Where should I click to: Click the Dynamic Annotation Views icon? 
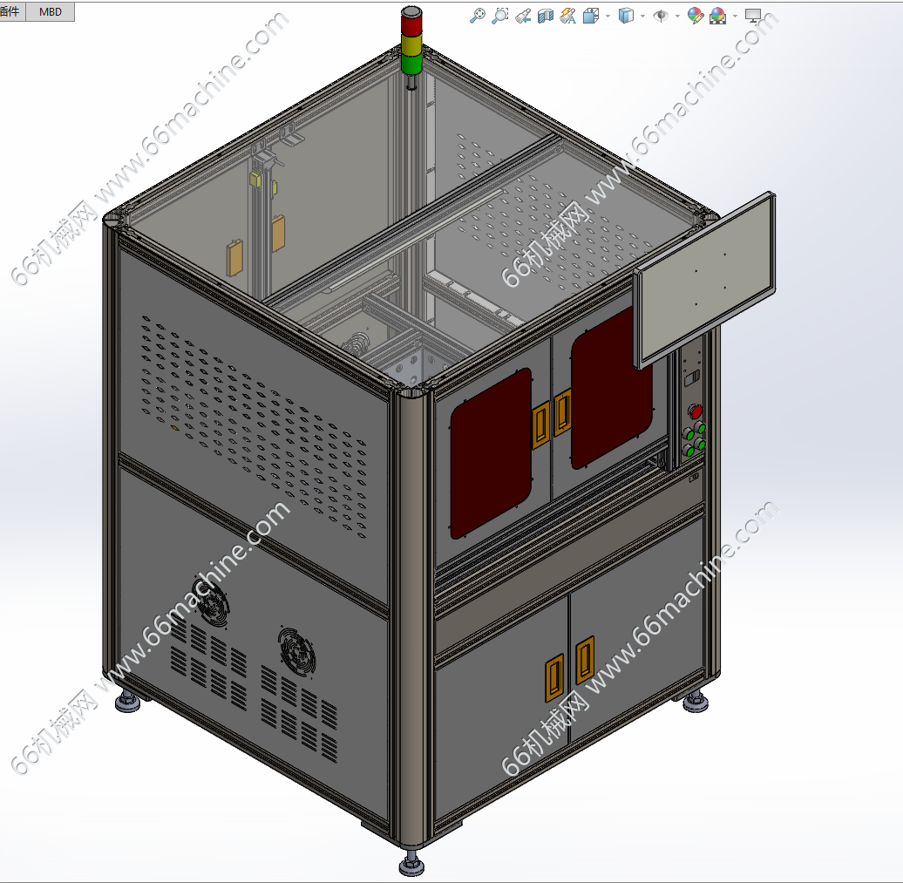[x=567, y=16]
